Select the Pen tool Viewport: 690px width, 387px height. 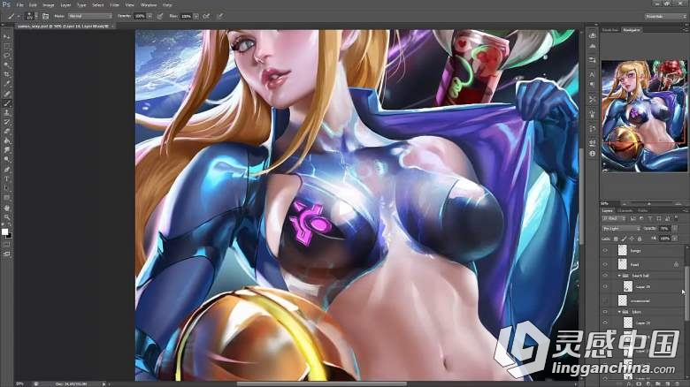[6, 170]
